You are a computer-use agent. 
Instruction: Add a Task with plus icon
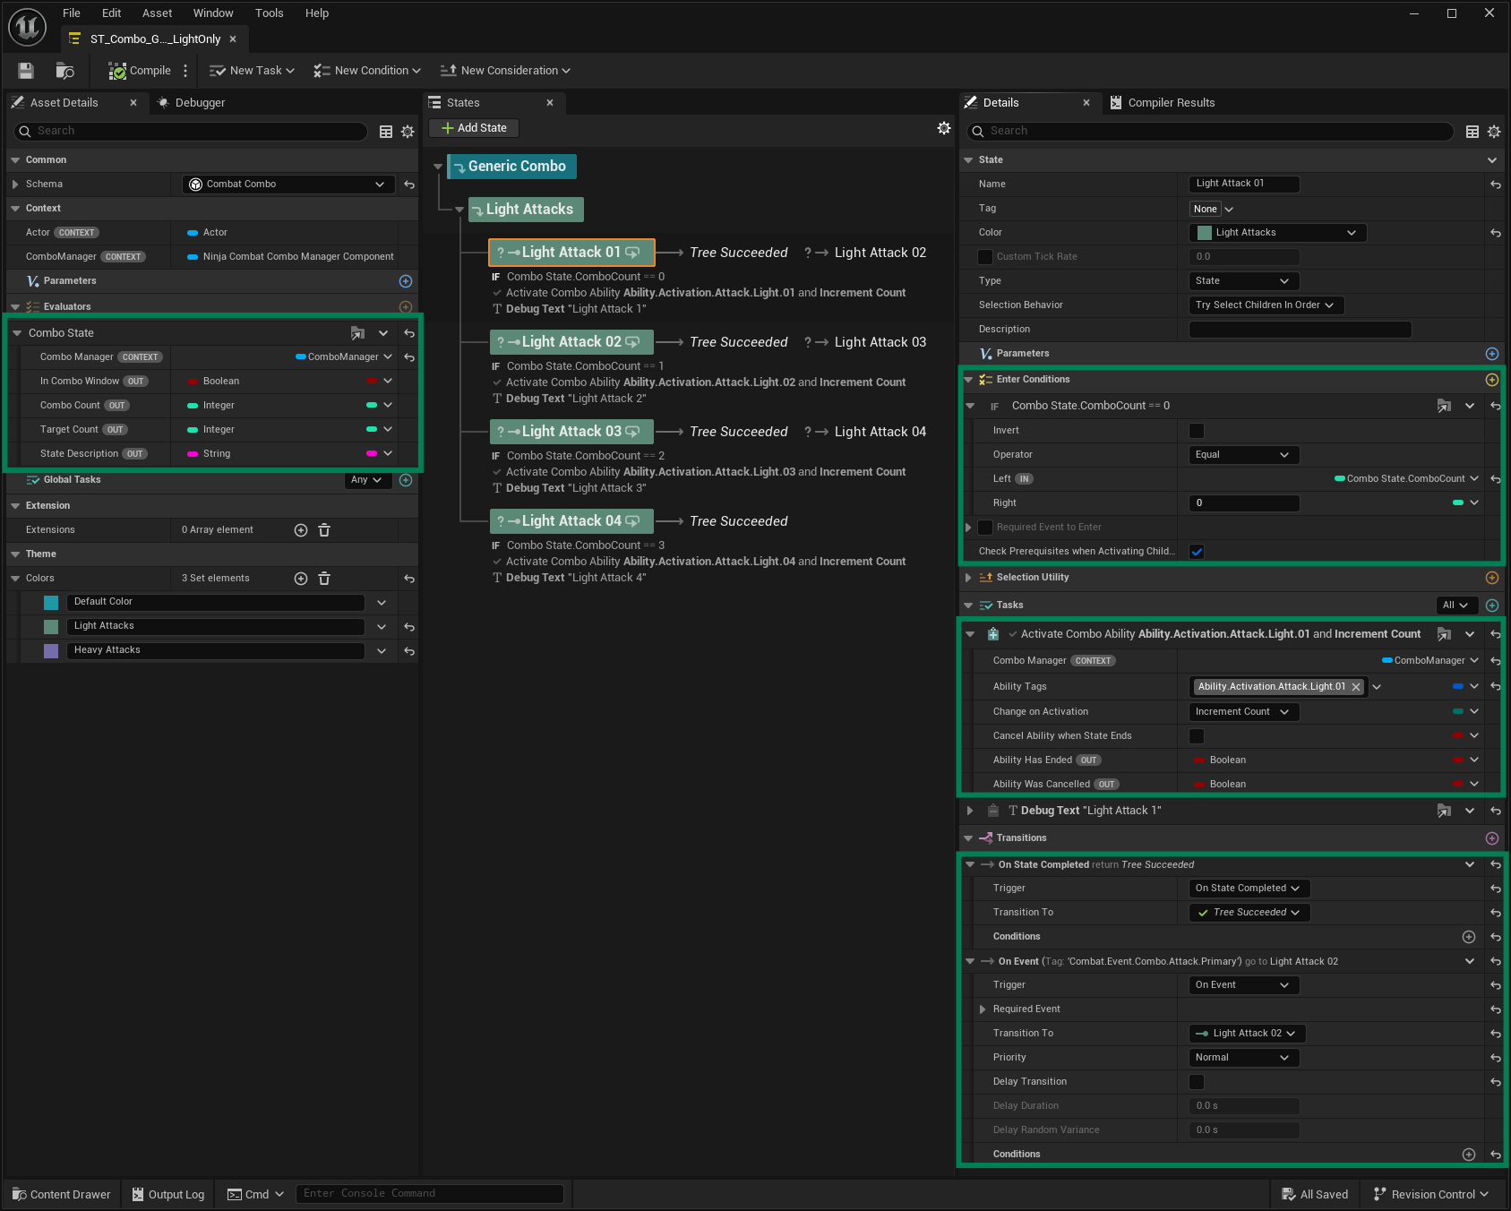pyautogui.click(x=1492, y=605)
